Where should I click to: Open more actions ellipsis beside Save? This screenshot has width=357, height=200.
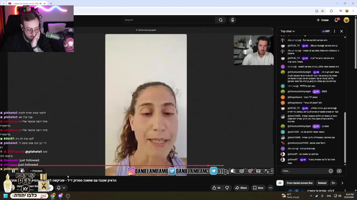[270, 188]
